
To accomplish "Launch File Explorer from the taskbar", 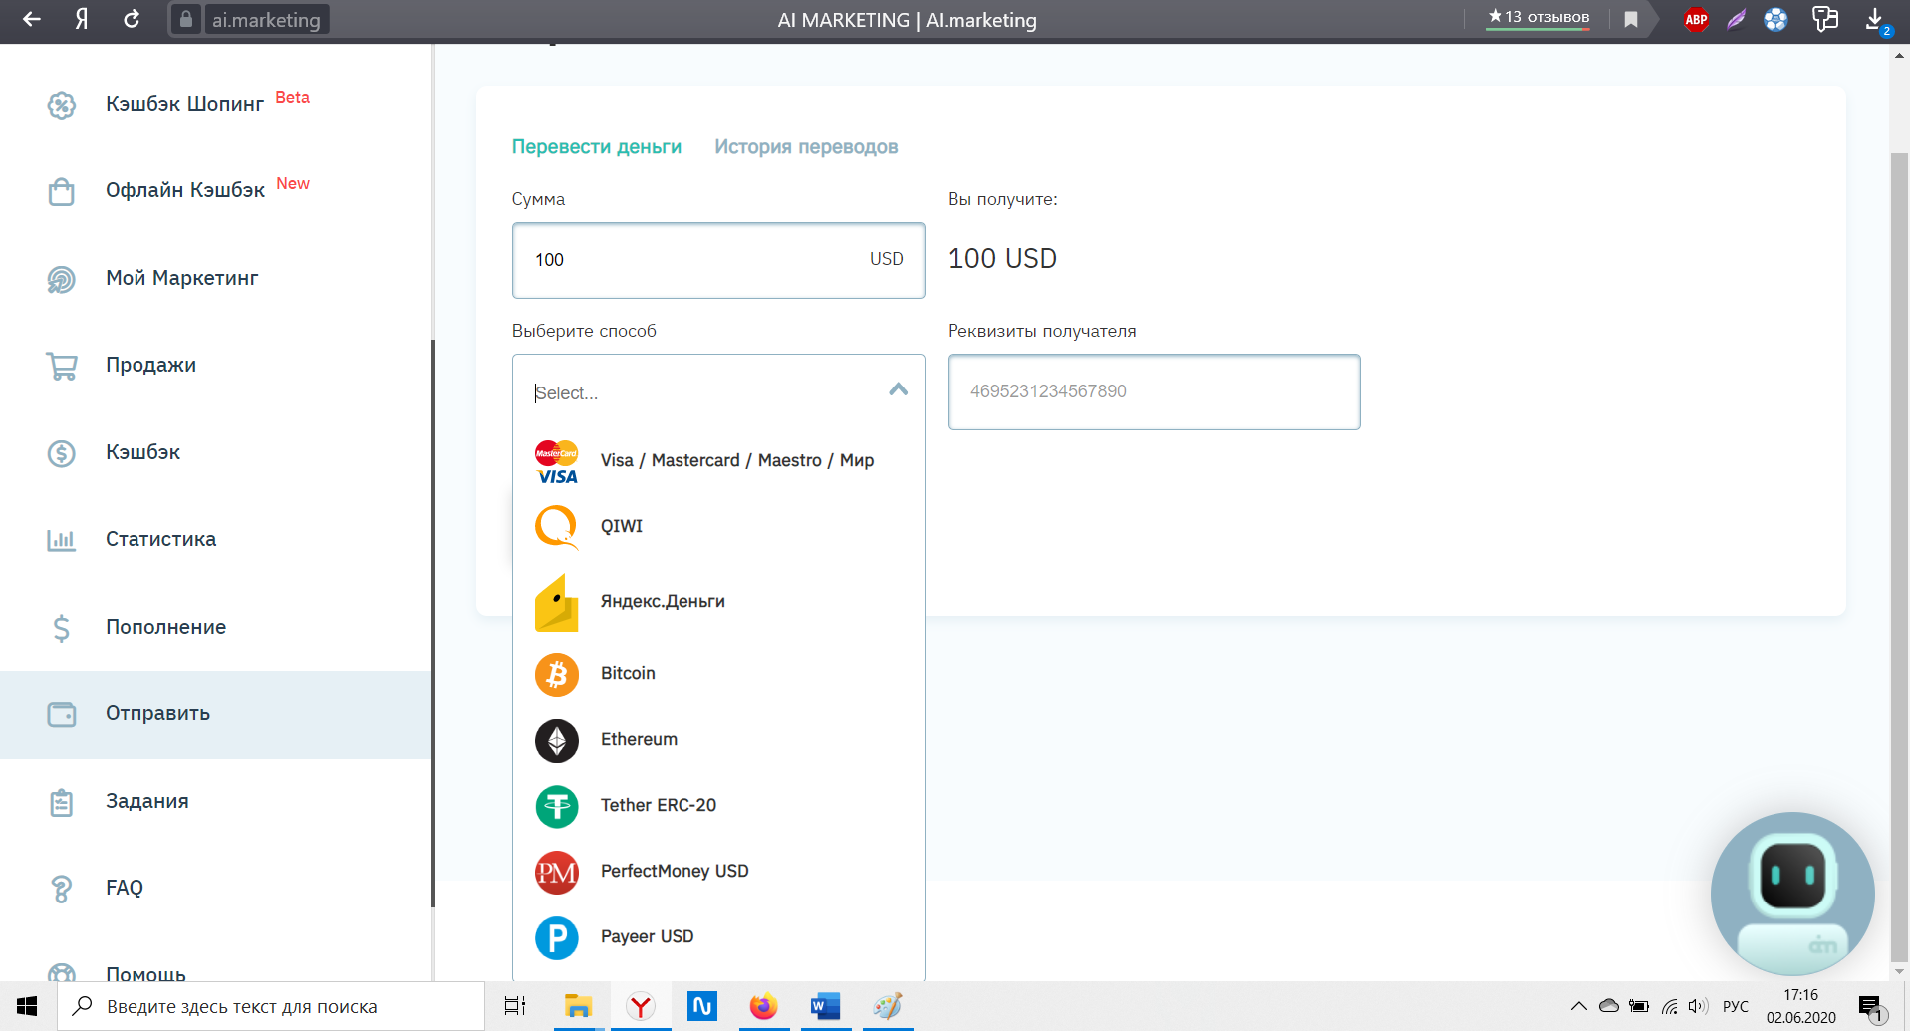I will click(x=578, y=1006).
